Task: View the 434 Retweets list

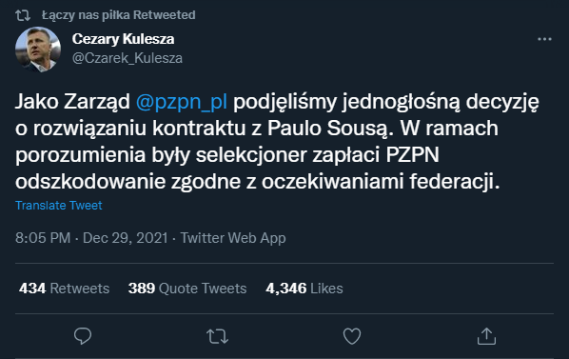Action: click(x=65, y=289)
